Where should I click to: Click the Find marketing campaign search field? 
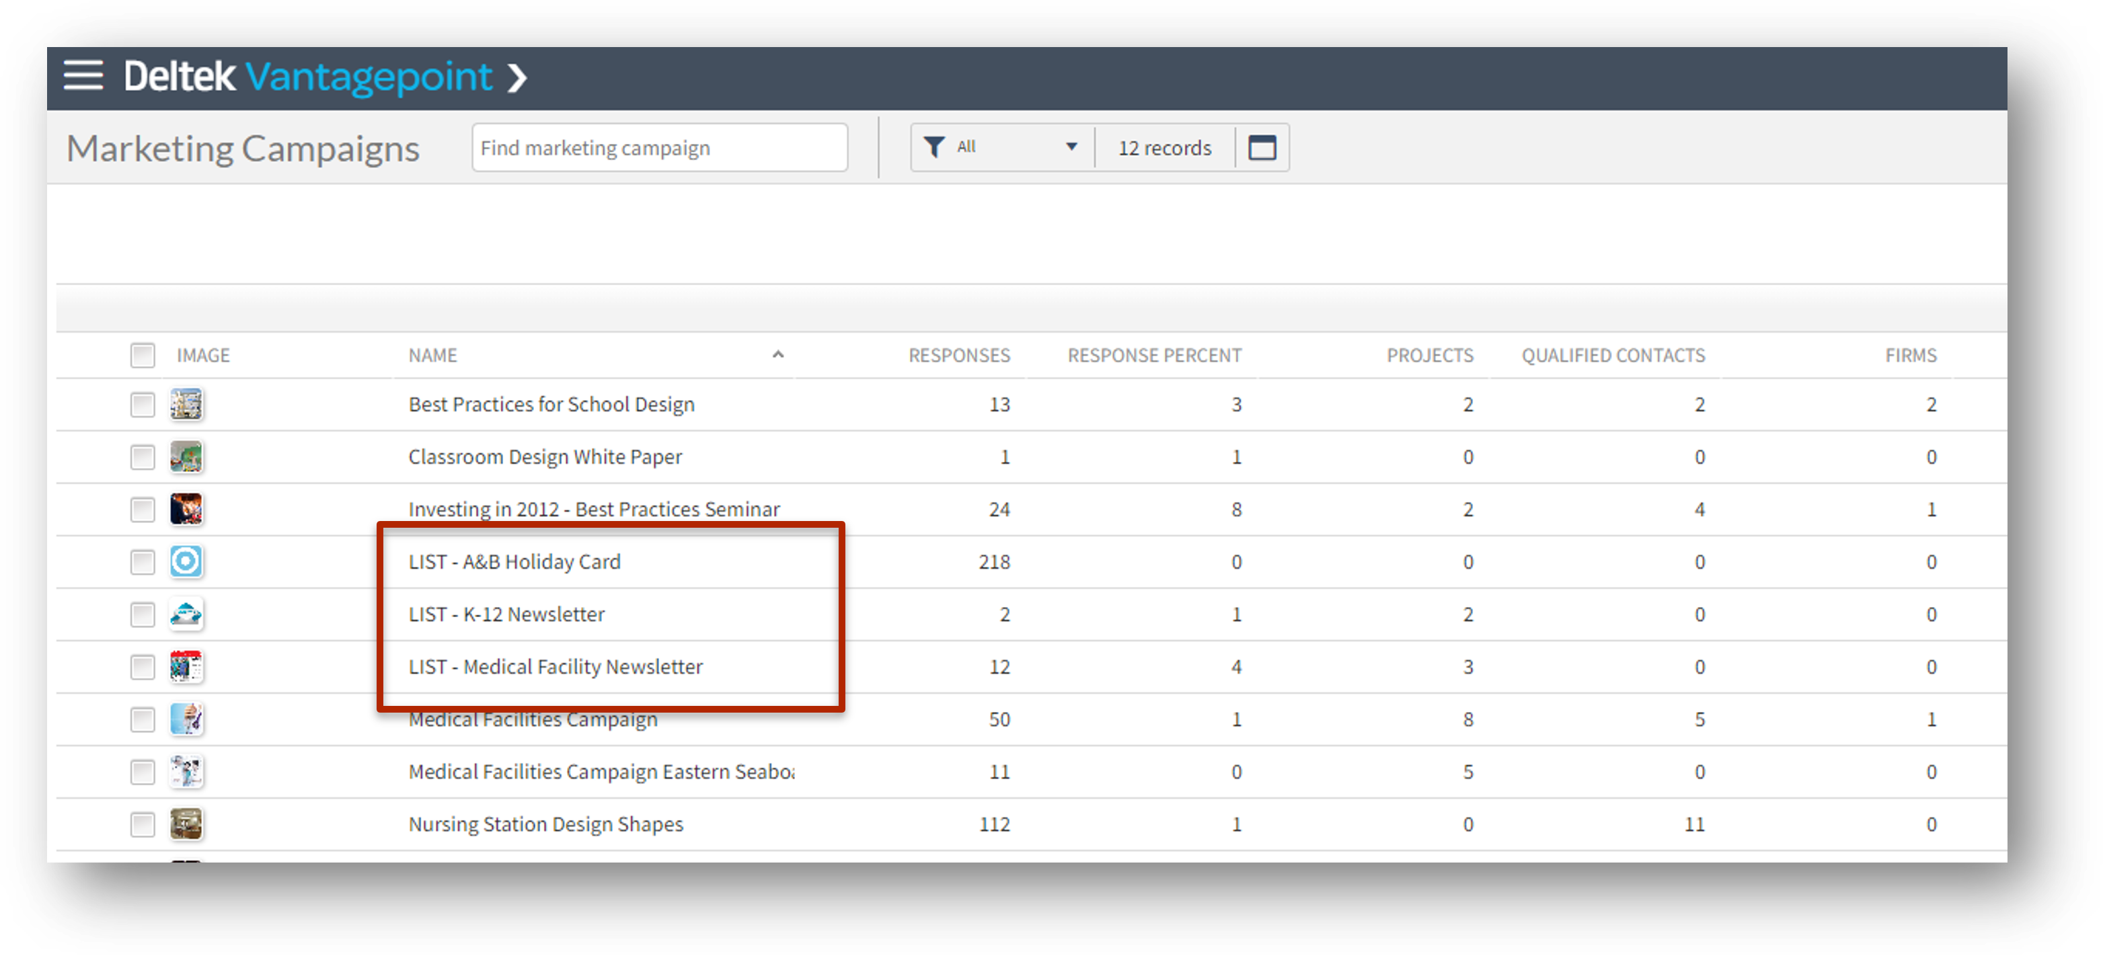[659, 147]
